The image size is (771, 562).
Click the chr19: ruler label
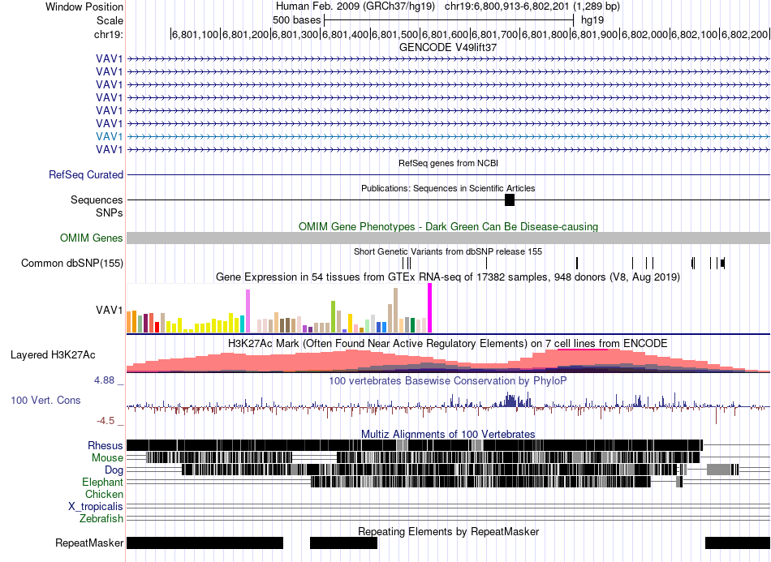point(109,34)
